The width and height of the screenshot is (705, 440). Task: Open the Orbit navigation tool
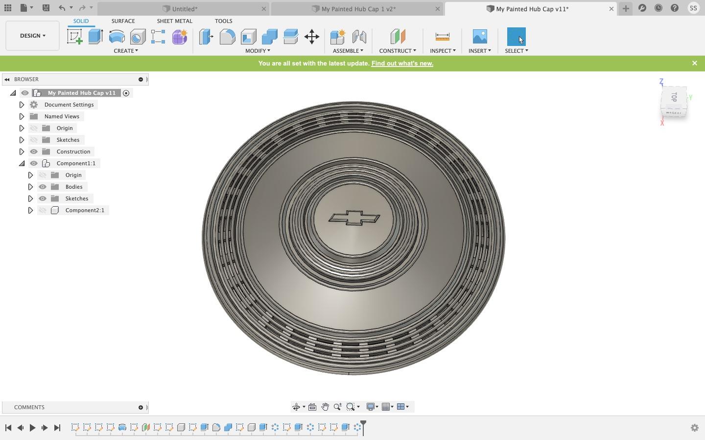point(296,407)
